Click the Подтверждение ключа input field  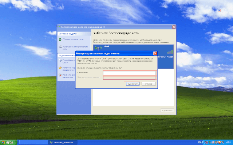[x=129, y=78]
